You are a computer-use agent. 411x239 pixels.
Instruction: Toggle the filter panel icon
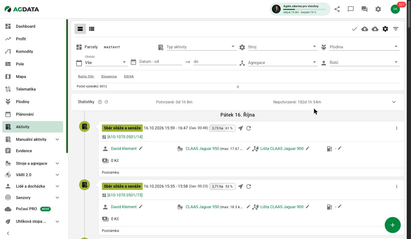tap(396, 29)
